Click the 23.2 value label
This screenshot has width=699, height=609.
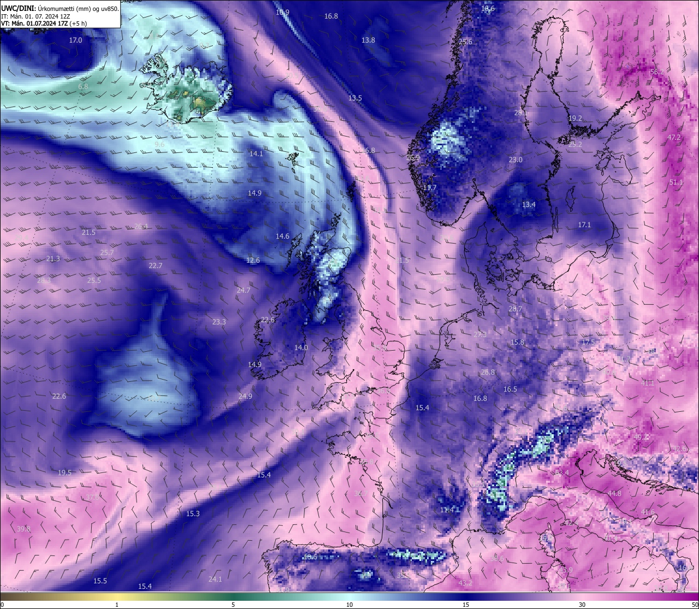coord(575,145)
